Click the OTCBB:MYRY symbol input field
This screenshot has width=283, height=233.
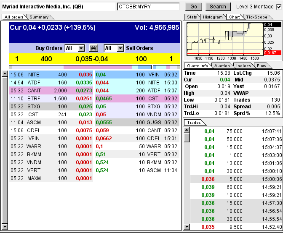(148, 7)
